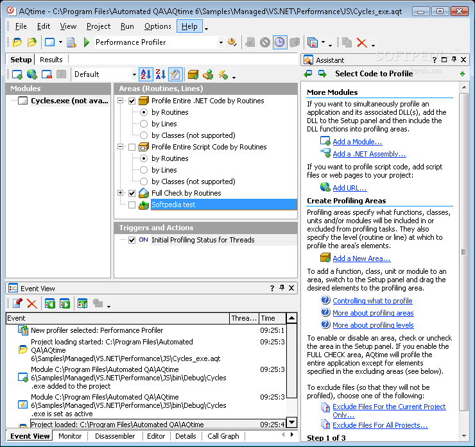The width and height of the screenshot is (475, 447).
Task: Click the pin event icon in Event View toolbar
Action: [x=17, y=303]
